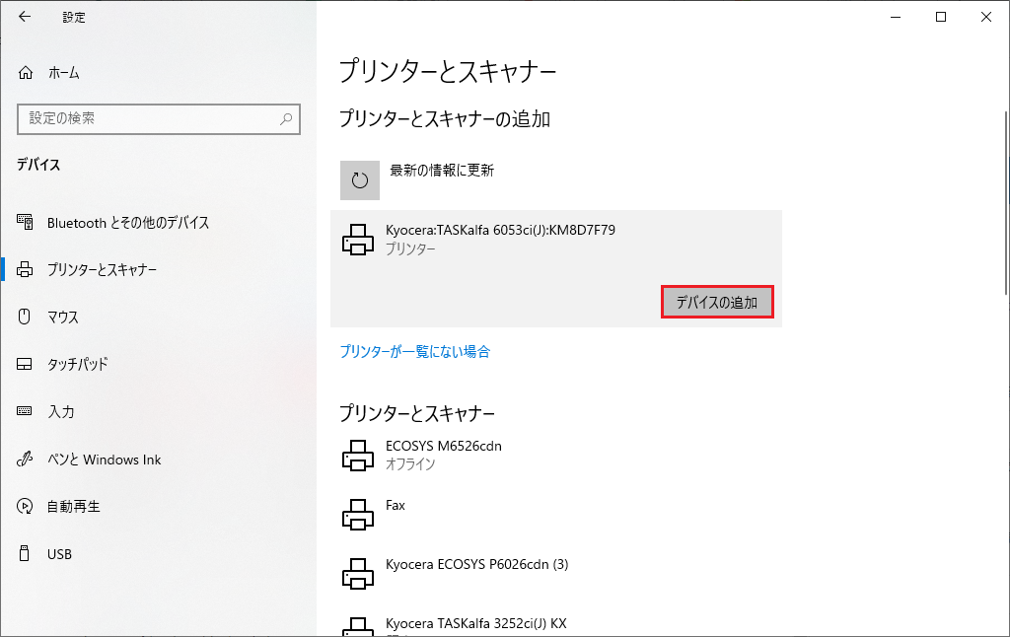Click the refresh icon for printer list

(360, 180)
